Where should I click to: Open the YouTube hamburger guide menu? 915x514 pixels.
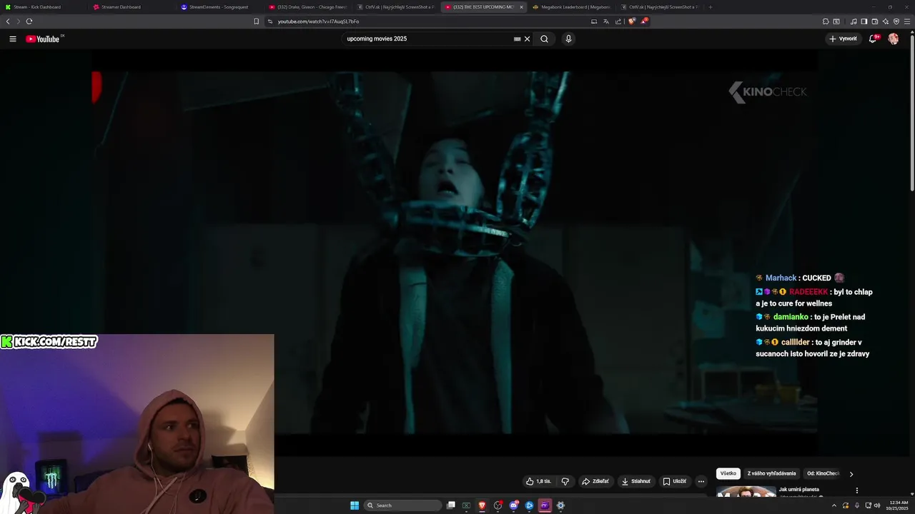(13, 39)
